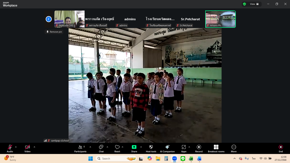
Task: Open the Apps menu icon
Action: [x=184, y=148]
